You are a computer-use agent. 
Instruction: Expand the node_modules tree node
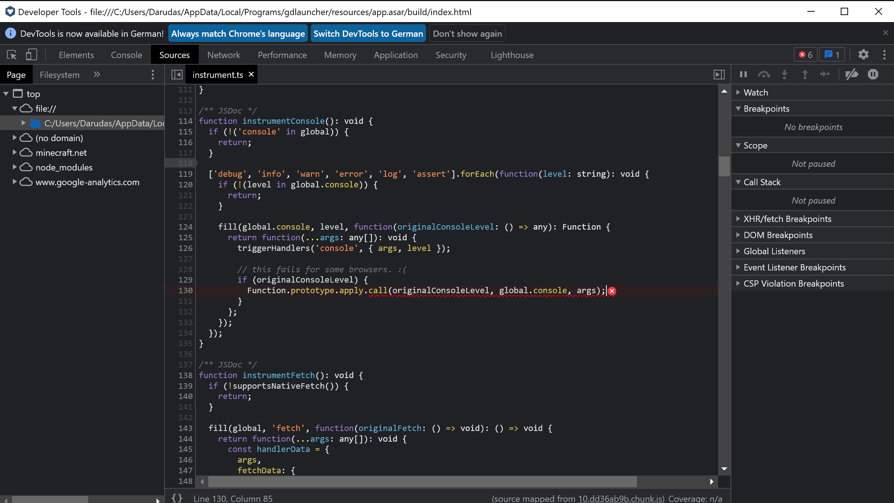pyautogui.click(x=15, y=167)
